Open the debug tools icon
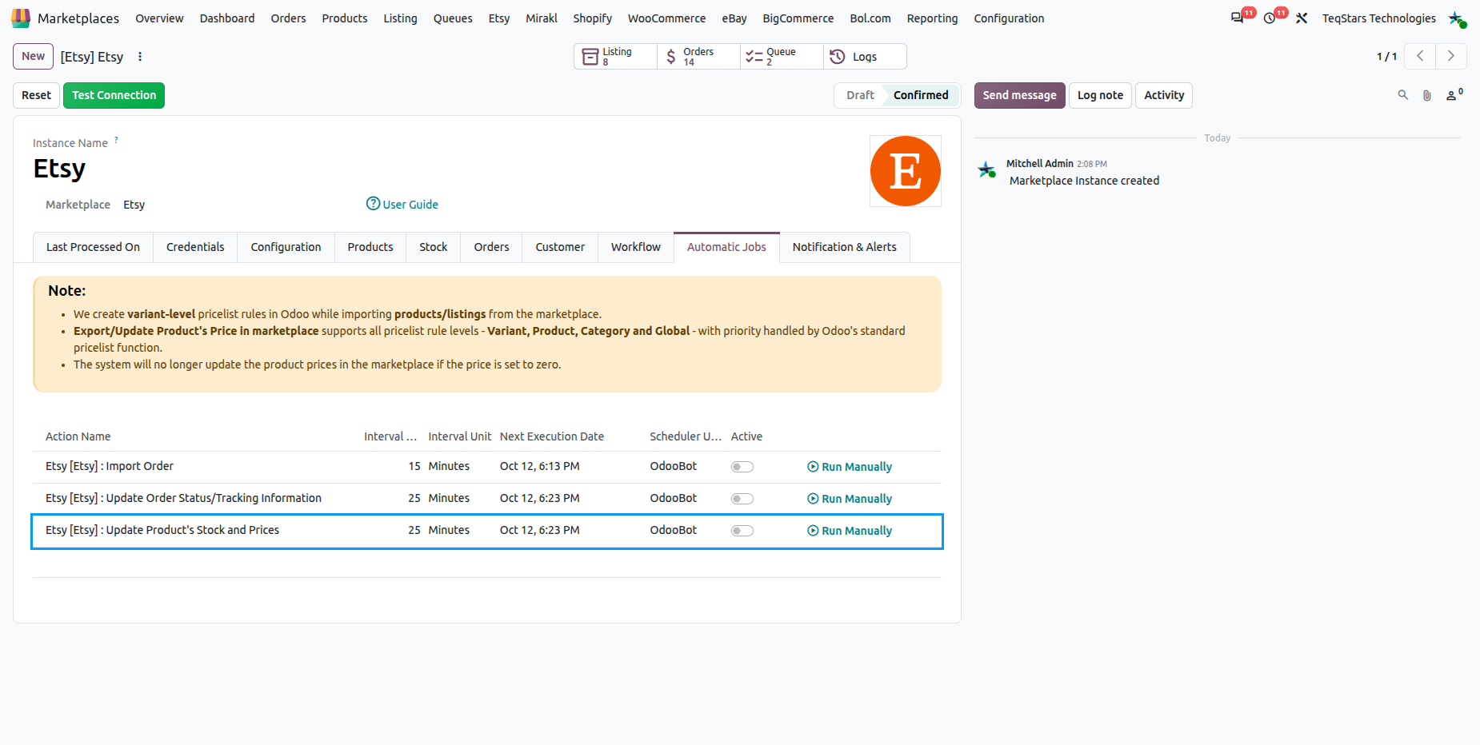This screenshot has height=745, width=1480. pyautogui.click(x=1302, y=18)
